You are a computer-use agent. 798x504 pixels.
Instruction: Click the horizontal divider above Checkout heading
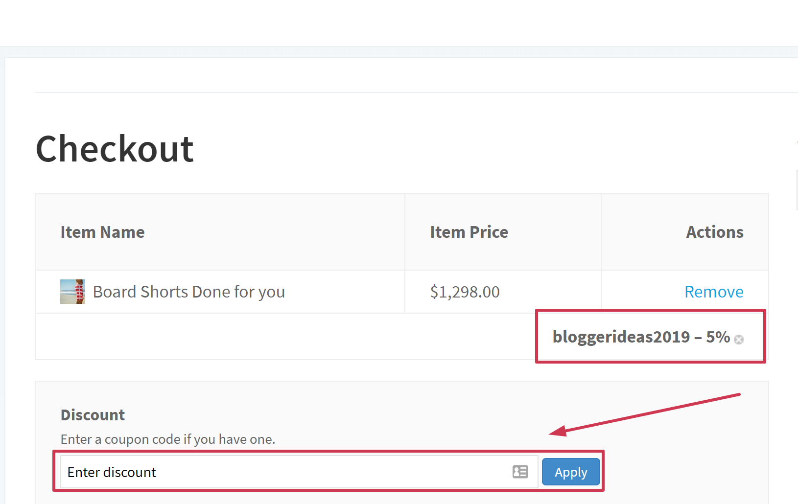point(416,92)
